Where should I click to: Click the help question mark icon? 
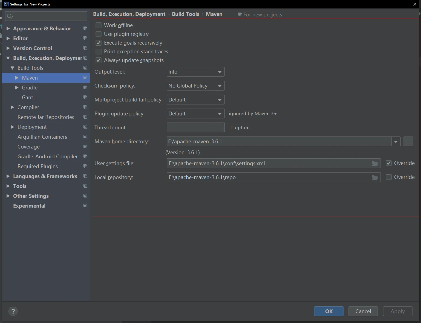click(13, 311)
